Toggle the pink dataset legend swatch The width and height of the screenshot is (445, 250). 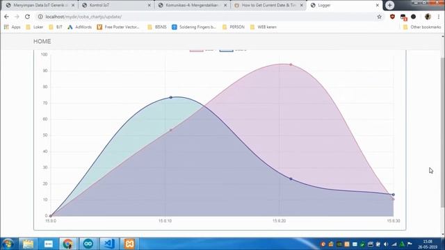[x=196, y=51]
